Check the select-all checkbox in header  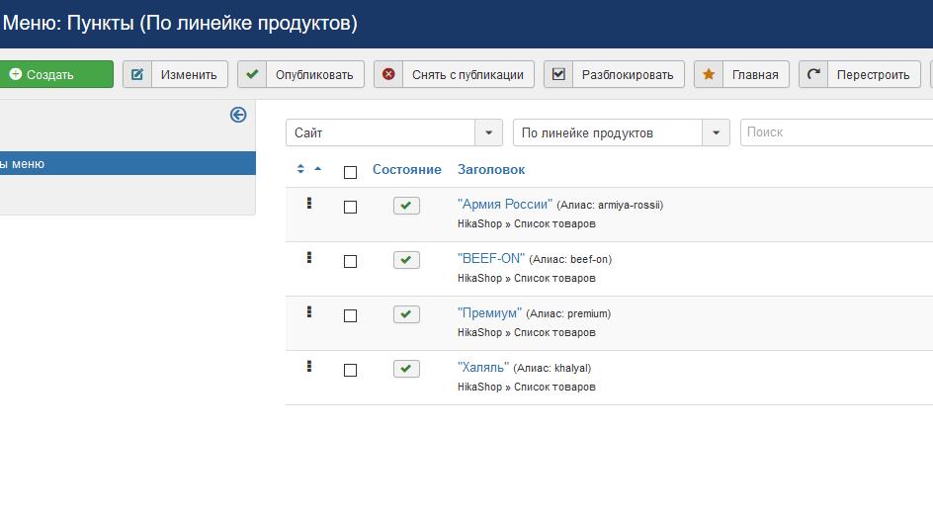click(350, 172)
